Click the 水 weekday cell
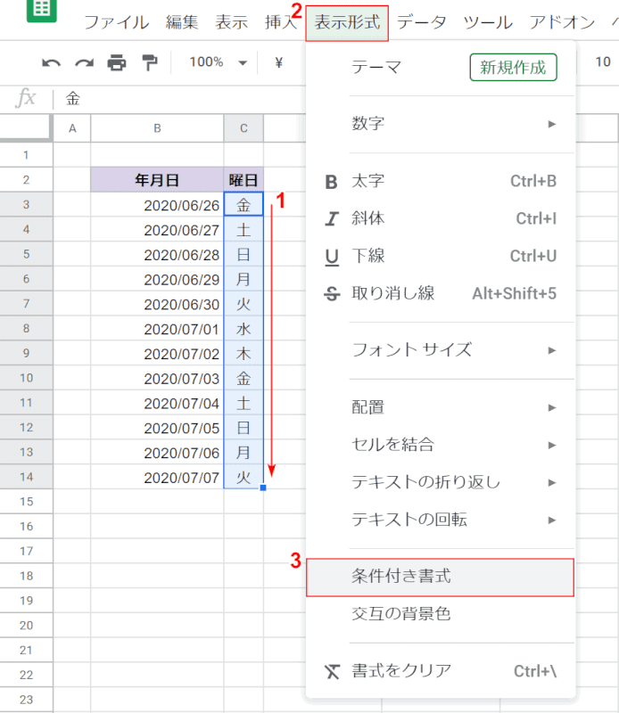 coord(243,329)
